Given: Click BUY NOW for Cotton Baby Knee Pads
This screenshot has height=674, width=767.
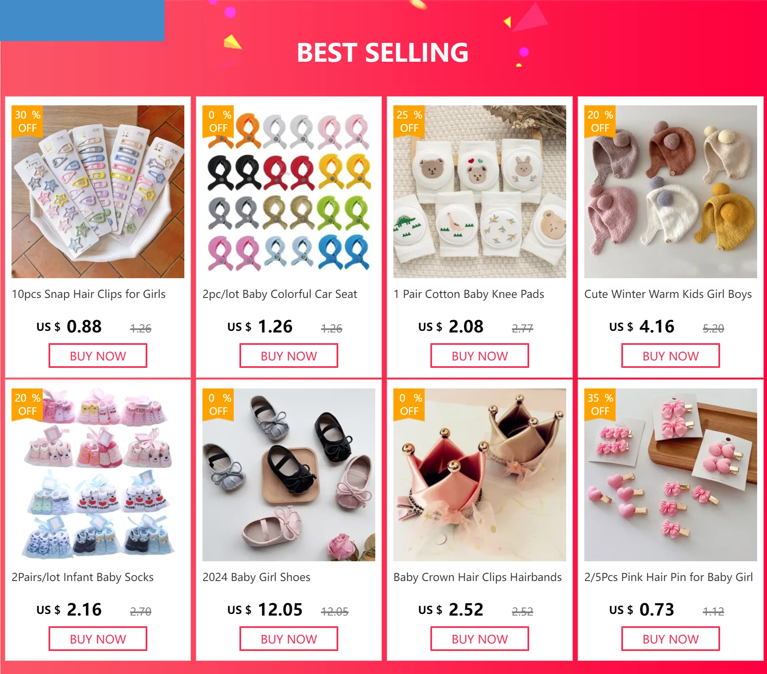Looking at the screenshot, I should click(480, 356).
